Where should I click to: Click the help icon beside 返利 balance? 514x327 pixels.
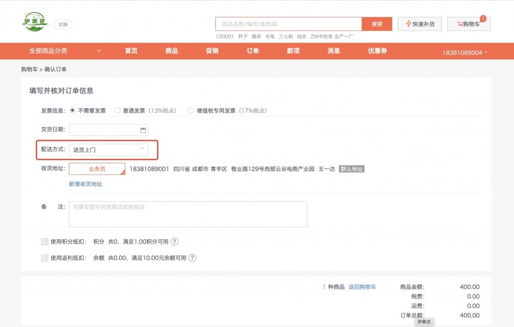[192, 258]
